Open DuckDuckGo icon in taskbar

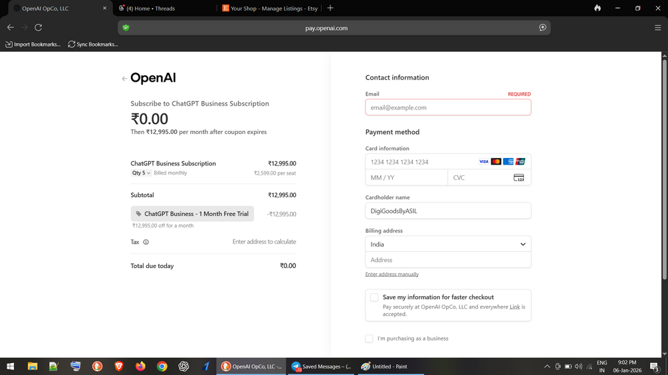point(97,366)
